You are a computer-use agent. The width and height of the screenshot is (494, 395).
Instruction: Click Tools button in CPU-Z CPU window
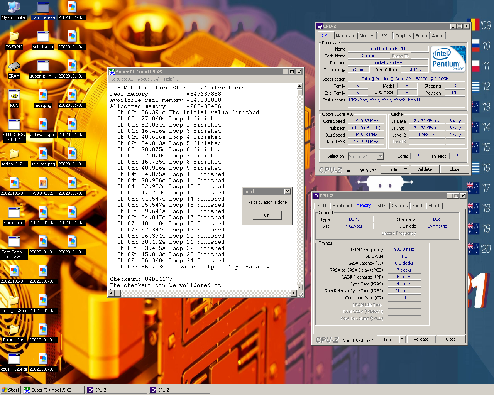392,169
